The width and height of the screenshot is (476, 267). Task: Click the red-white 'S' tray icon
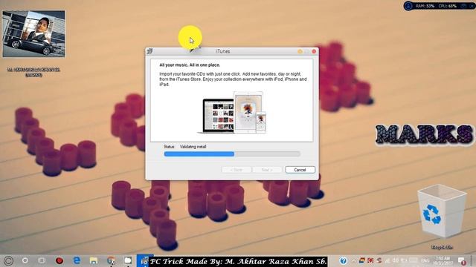click(x=379, y=260)
